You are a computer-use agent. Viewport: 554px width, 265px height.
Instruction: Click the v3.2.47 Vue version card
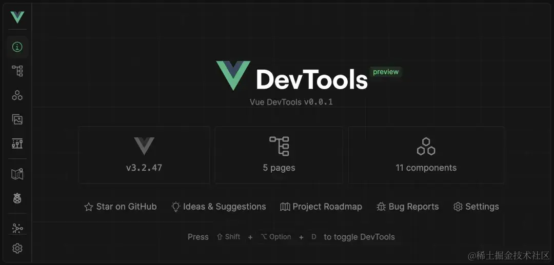click(144, 155)
